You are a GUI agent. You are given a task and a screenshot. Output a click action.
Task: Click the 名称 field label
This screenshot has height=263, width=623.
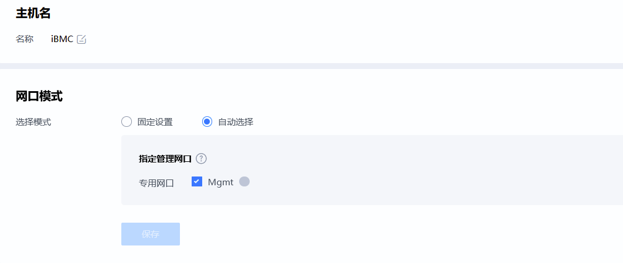pos(25,39)
